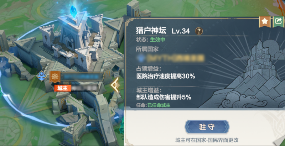The width and height of the screenshot is (285, 146).
Task: Open the share icon in panel corner
Action: point(279,21)
